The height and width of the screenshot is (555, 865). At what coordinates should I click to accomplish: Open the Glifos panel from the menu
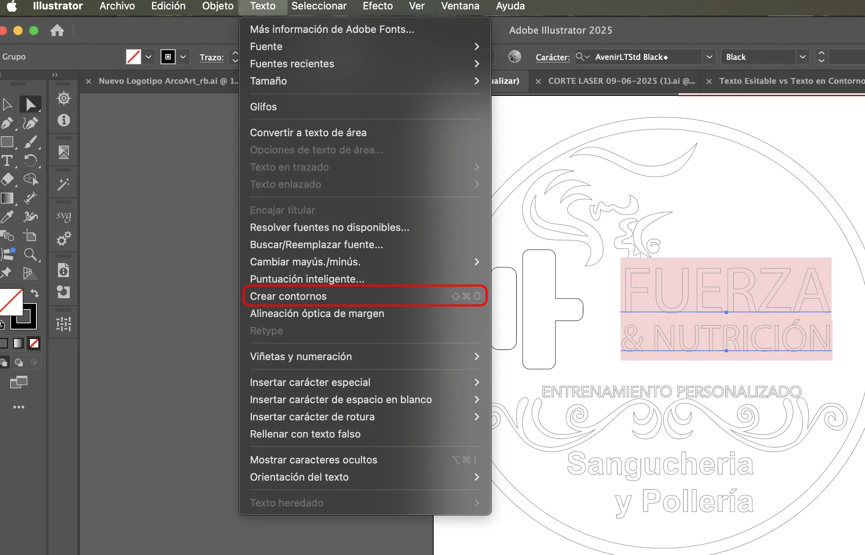[x=365, y=107]
